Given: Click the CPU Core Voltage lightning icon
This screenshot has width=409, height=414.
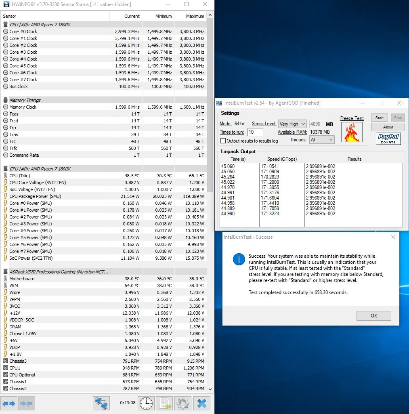Looking at the screenshot, I should point(6,183).
